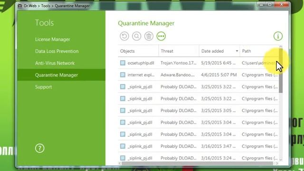Click the Tools heading in sidebar
Image resolution: width=304 pixels, height=171 pixels.
tap(44, 23)
